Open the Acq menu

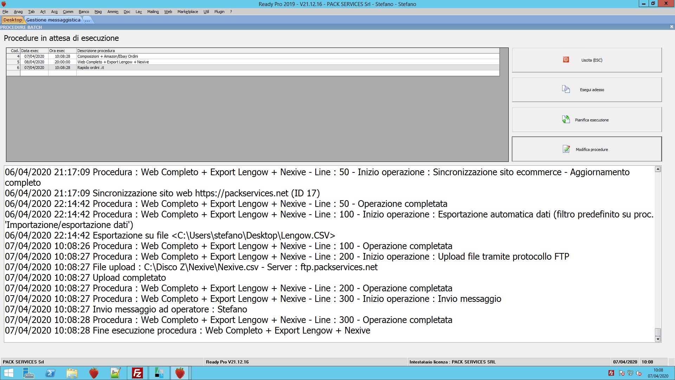pyautogui.click(x=54, y=12)
